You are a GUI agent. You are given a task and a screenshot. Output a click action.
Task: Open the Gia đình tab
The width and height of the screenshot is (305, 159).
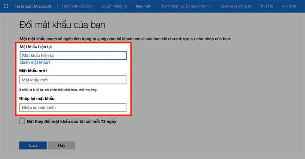click(x=289, y=6)
